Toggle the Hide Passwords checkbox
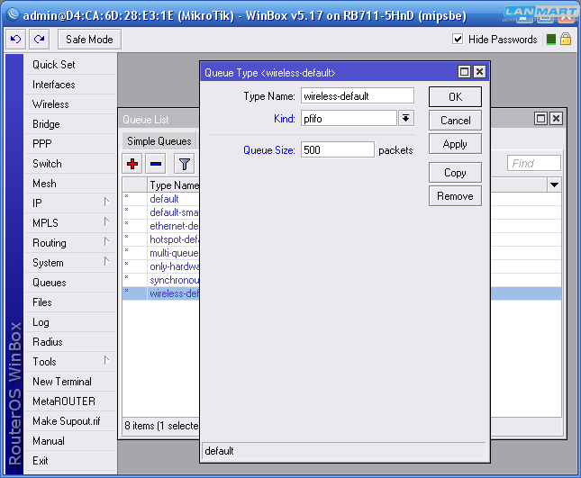 [x=458, y=39]
